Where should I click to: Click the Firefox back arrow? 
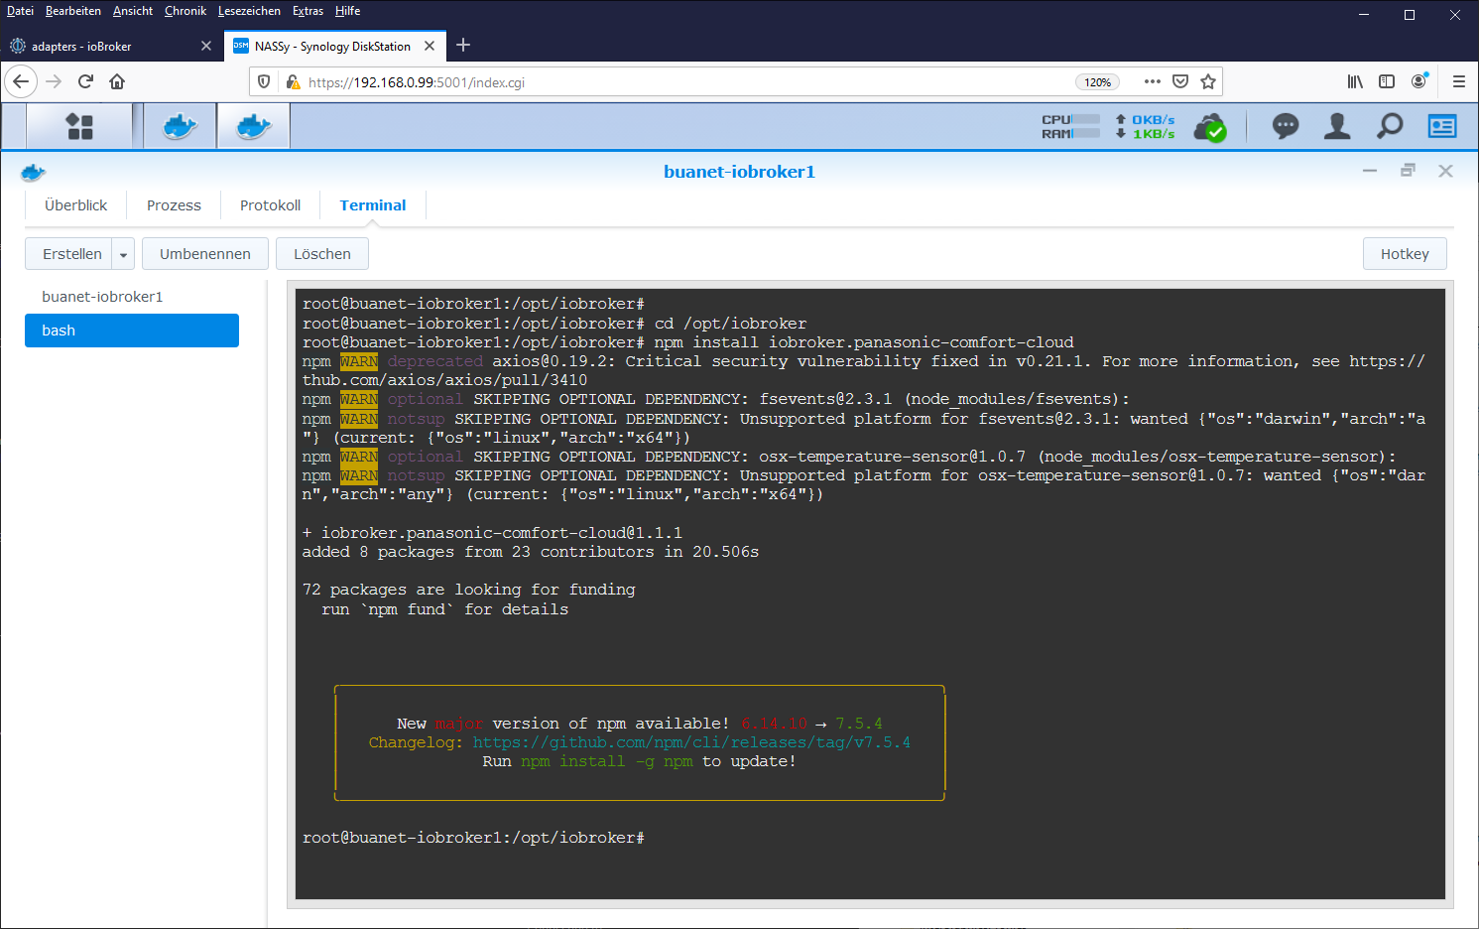click(21, 81)
